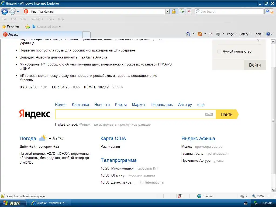This screenshot has height=207, width=276.
Task: Stop loading with the red X icon
Action: pos(189,12)
